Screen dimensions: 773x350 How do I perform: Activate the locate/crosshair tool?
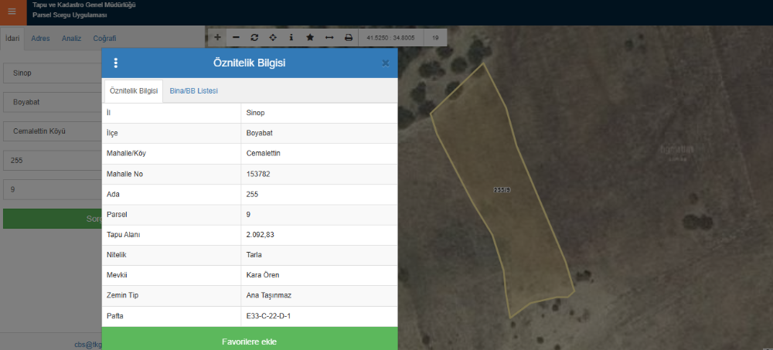tap(273, 37)
